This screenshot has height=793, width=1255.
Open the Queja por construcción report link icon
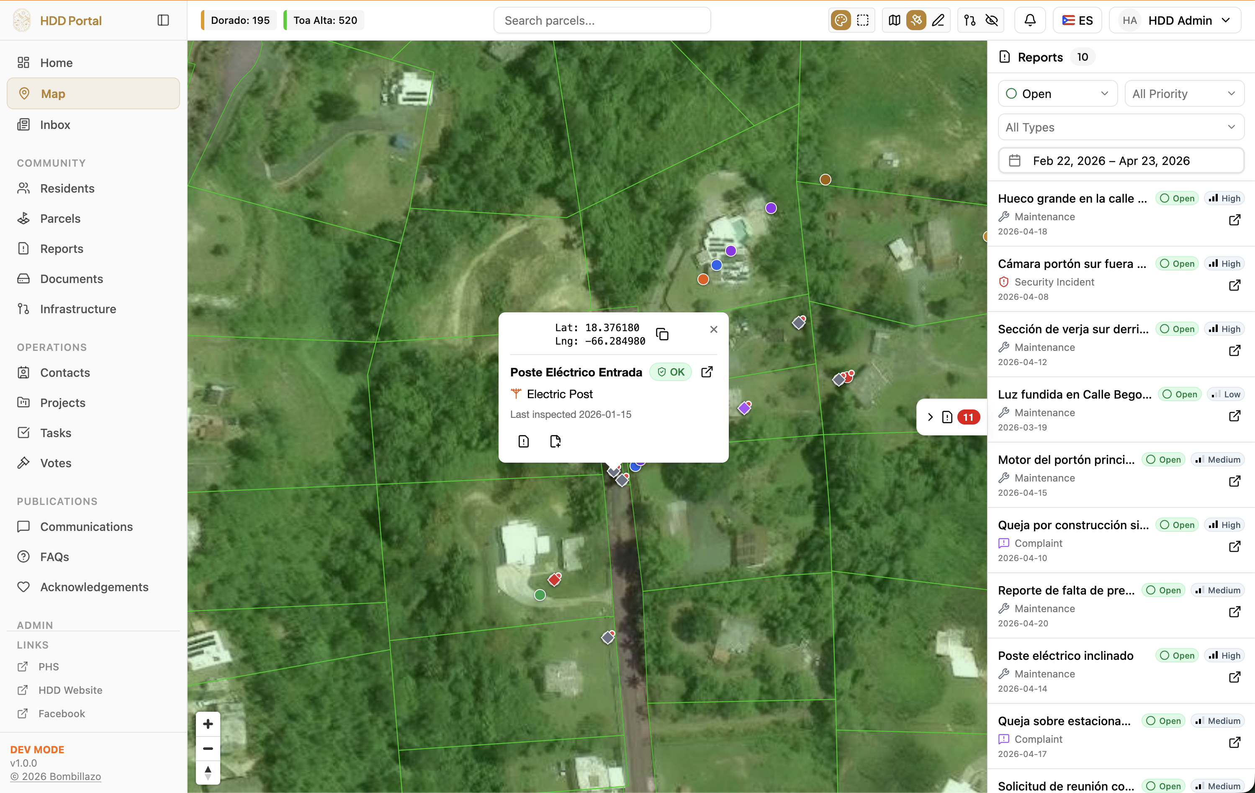1234,546
